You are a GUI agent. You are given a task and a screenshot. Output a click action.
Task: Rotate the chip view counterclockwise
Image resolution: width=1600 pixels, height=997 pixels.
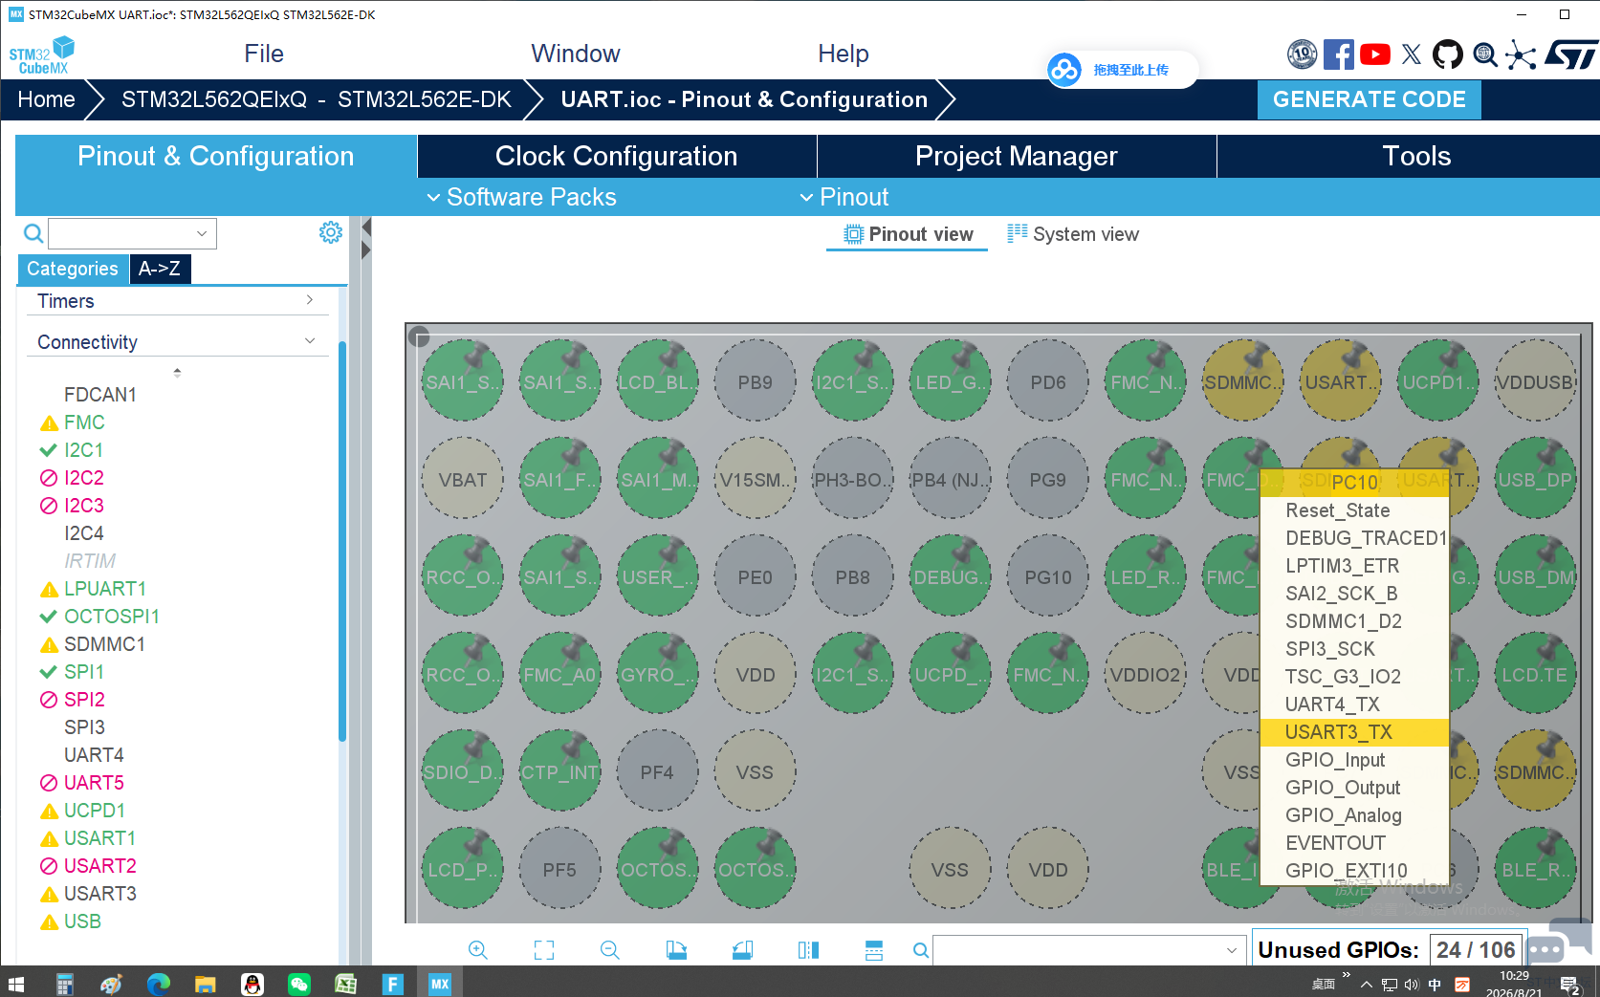point(742,950)
